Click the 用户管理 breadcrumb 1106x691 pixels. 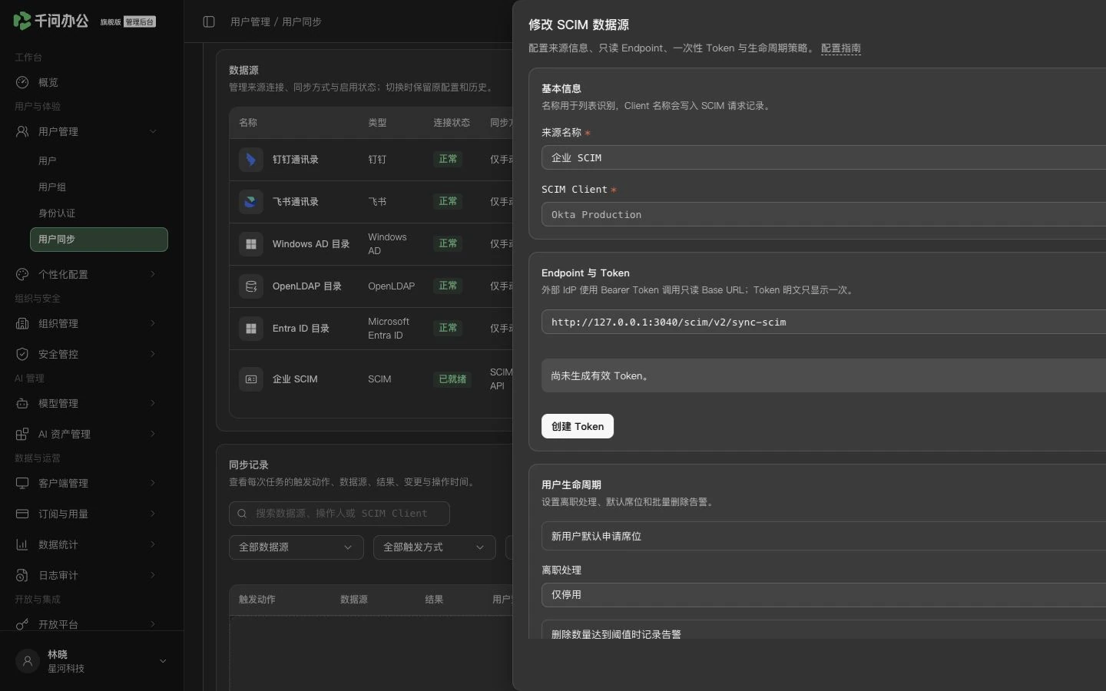click(250, 21)
